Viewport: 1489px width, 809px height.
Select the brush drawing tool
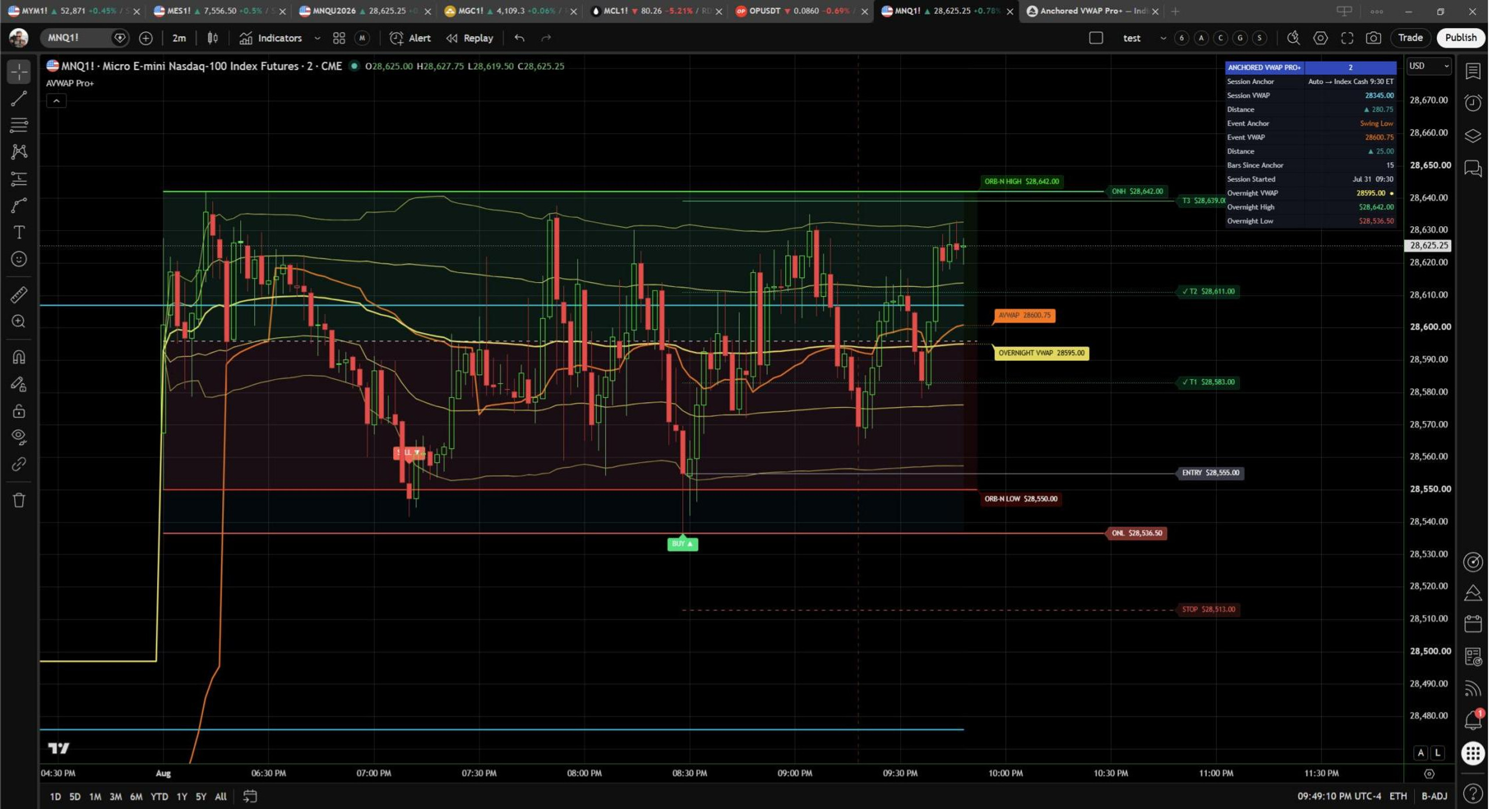tap(19, 205)
